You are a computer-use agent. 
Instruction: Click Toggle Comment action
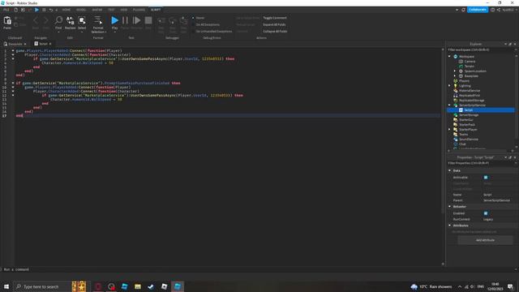point(275,18)
